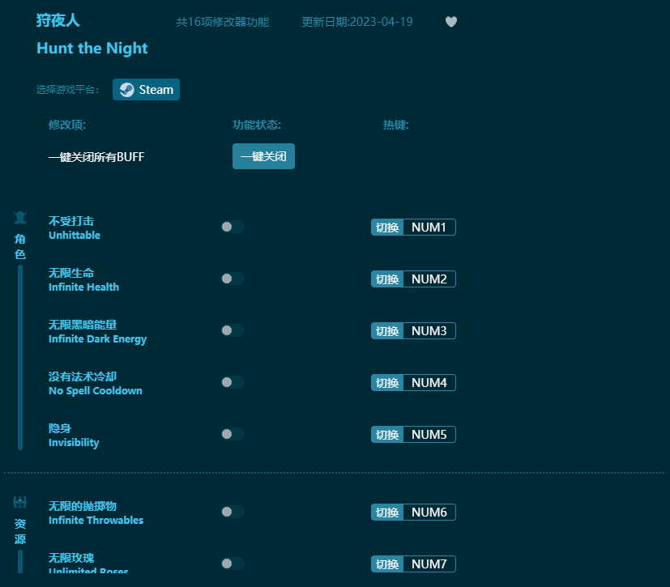Click the resources section icon
Image resolution: width=670 pixels, height=587 pixels.
point(20,502)
